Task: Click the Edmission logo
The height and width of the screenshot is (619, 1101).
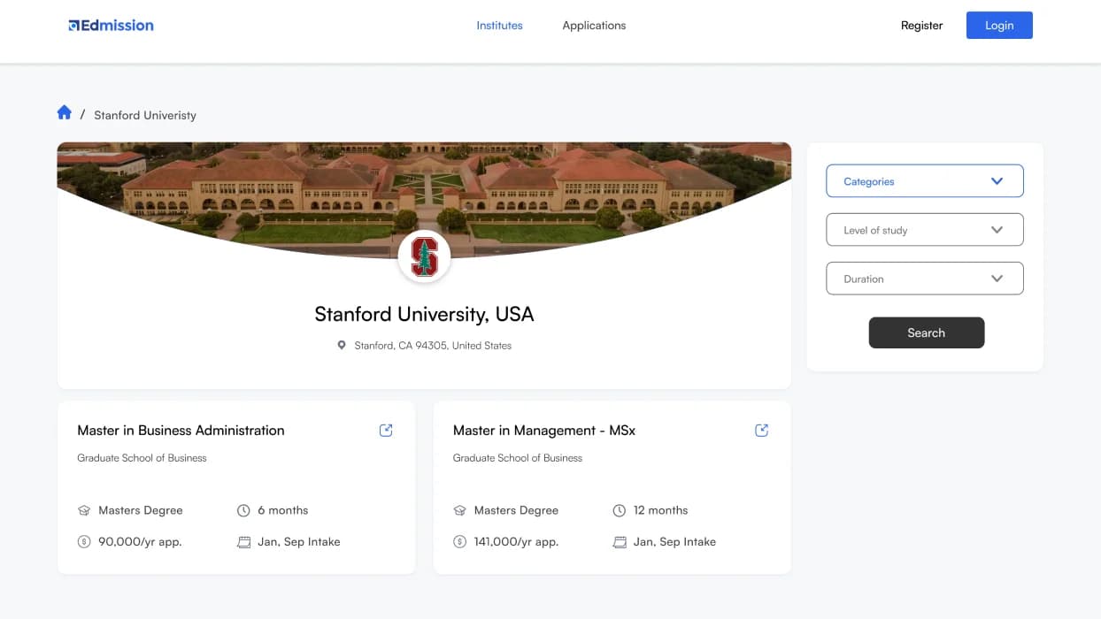Action: (x=112, y=26)
